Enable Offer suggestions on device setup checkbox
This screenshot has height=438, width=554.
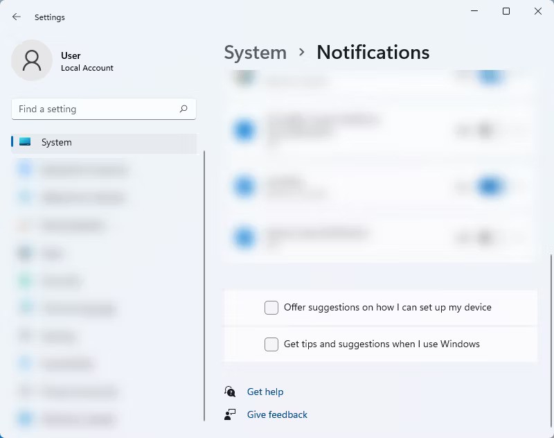(271, 308)
